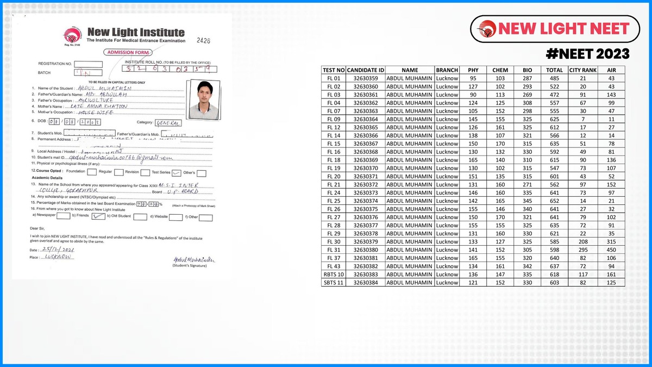The width and height of the screenshot is (652, 367).
Task: Click the #NEET 2023 hashtag text
Action: pyautogui.click(x=587, y=54)
